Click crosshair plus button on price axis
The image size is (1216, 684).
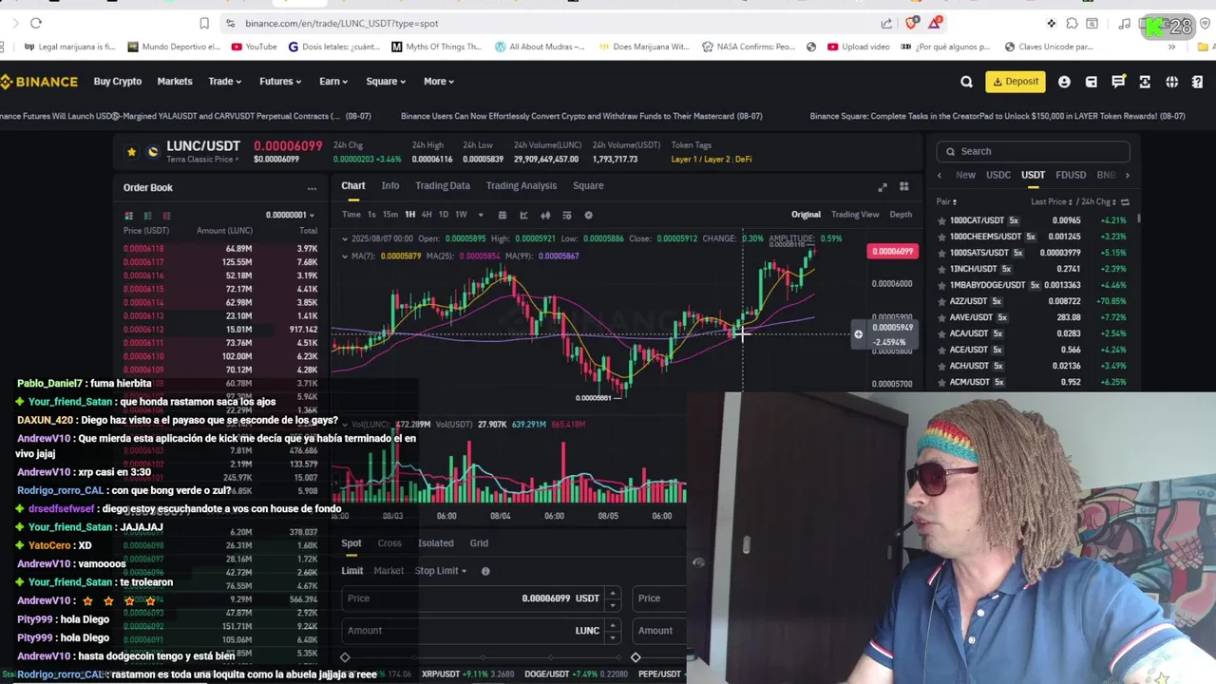click(858, 334)
